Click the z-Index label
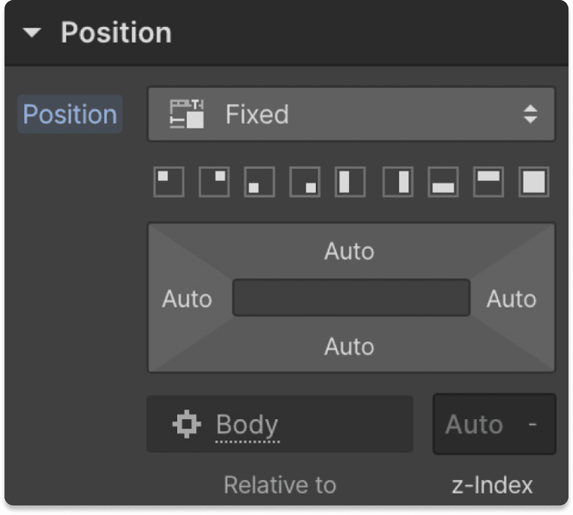The height and width of the screenshot is (515, 573). (493, 484)
